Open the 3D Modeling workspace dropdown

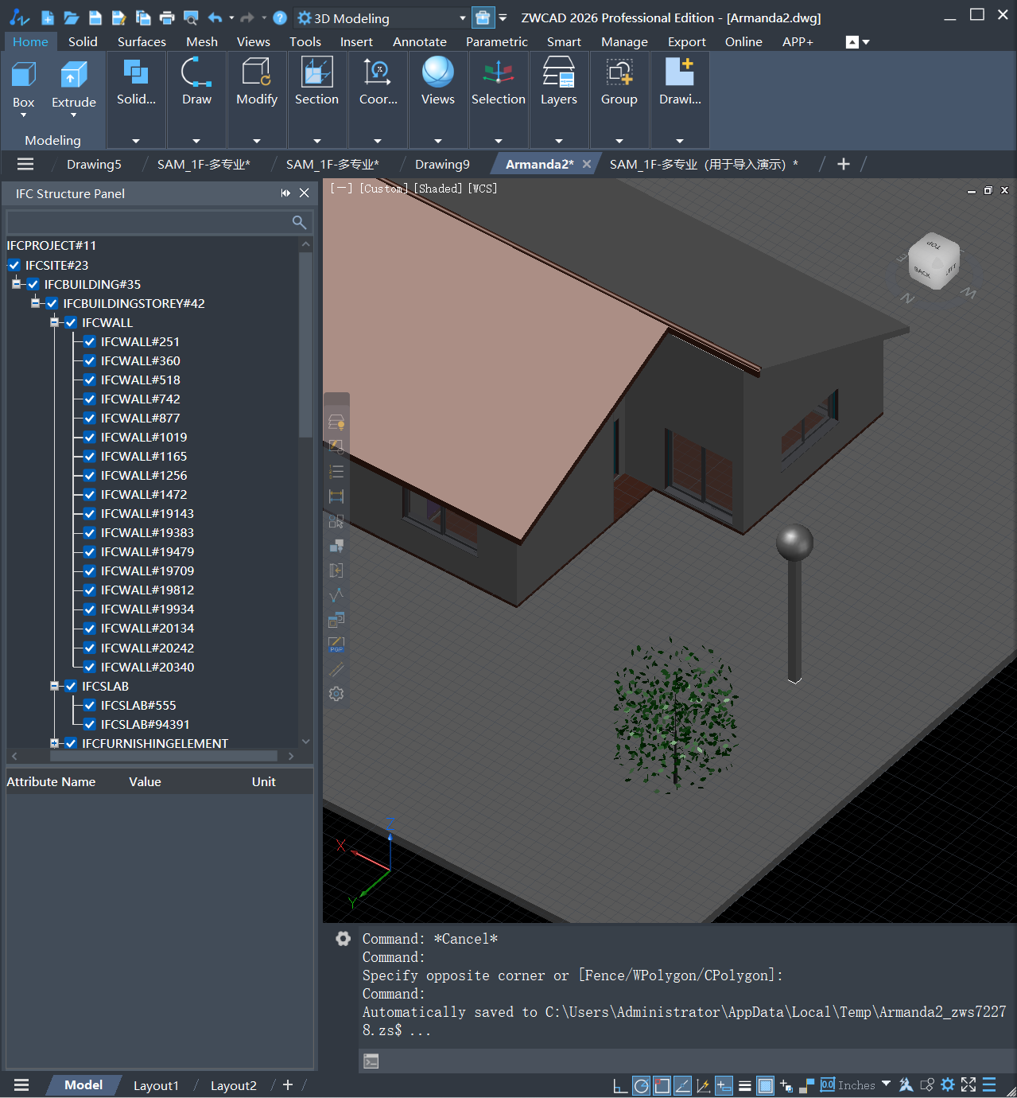tap(462, 18)
